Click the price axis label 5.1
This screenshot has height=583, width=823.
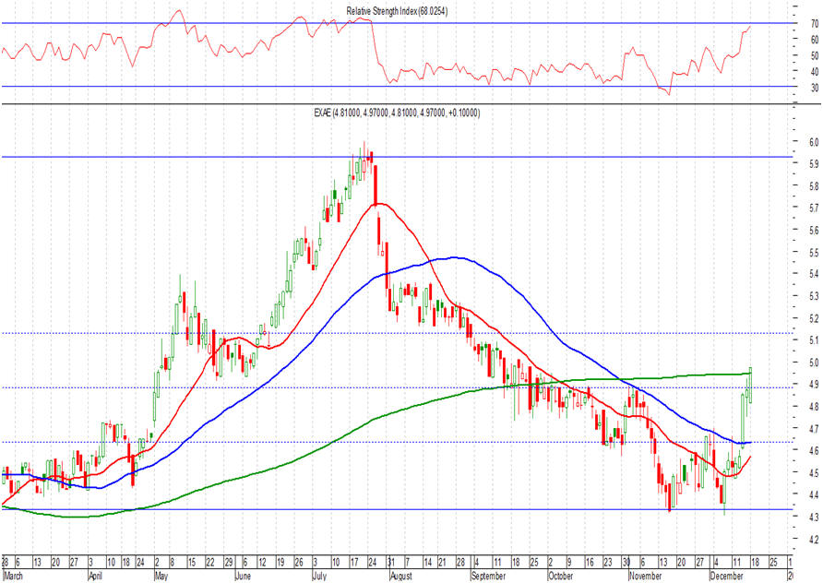pos(814,340)
